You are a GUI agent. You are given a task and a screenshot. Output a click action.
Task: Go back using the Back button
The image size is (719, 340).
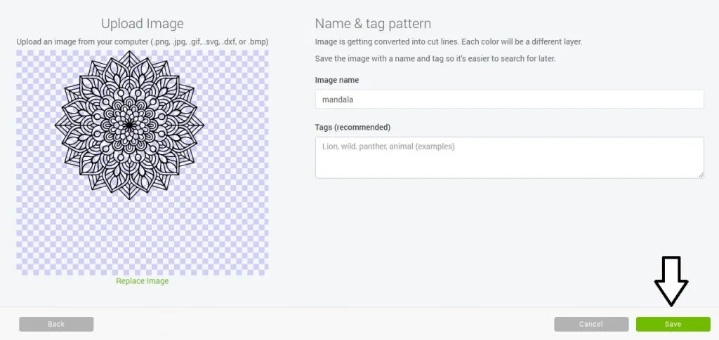[x=56, y=324]
